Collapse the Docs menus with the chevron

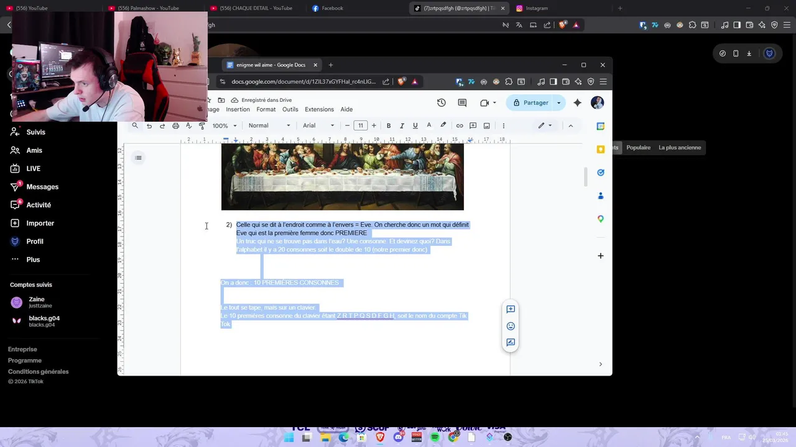570,125
